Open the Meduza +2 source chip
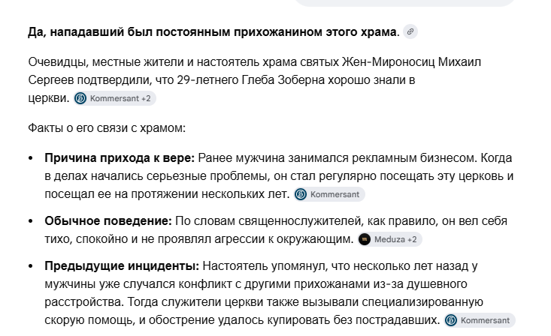 tap(389, 239)
